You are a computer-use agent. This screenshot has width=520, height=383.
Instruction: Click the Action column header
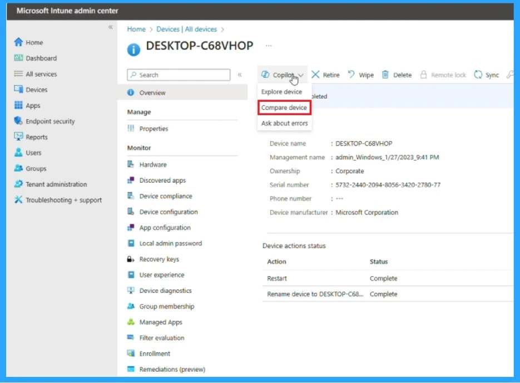[x=276, y=262]
